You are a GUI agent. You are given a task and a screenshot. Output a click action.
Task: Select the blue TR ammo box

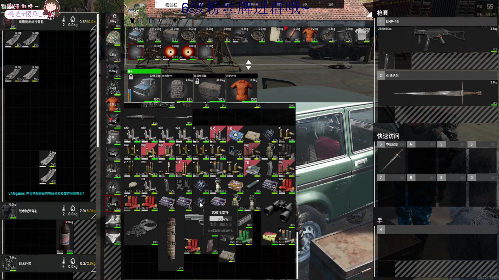(x=235, y=134)
